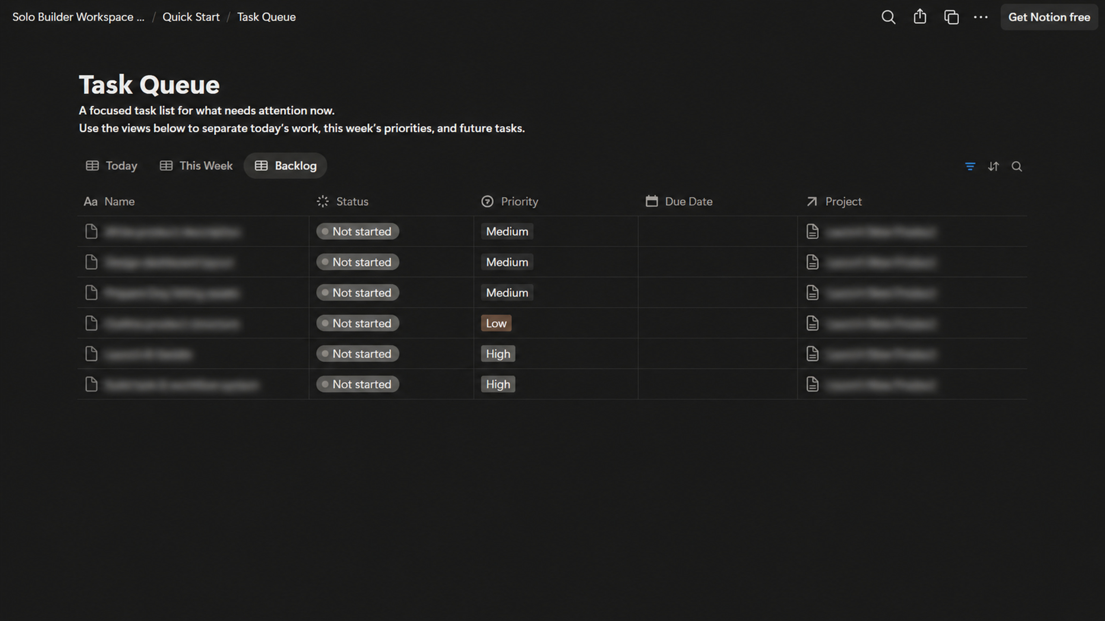Click Get Notion free button
Screen dimensions: 1105x621
(x=1049, y=17)
